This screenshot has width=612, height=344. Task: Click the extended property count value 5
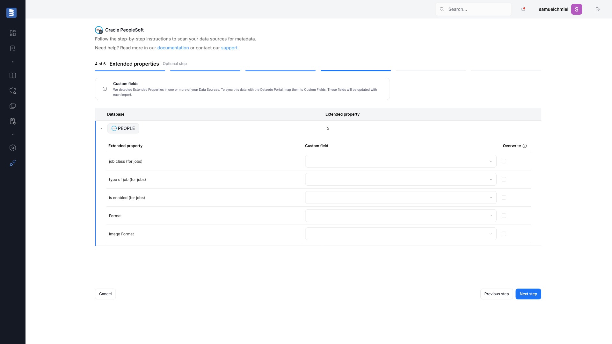[328, 128]
